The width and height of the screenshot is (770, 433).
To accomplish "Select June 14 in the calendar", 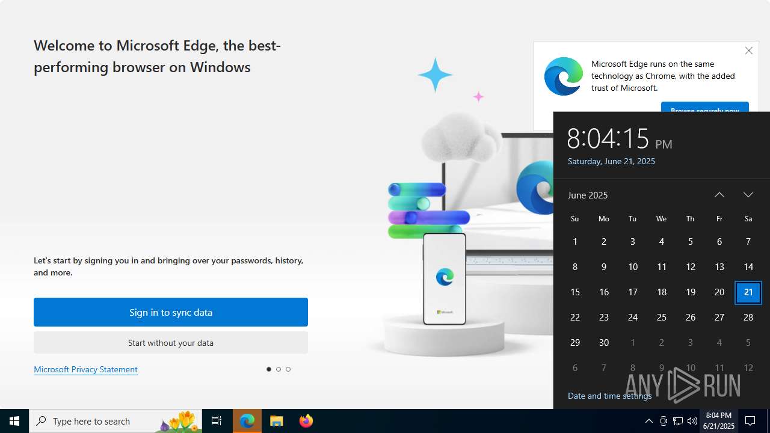I will pos(748,267).
